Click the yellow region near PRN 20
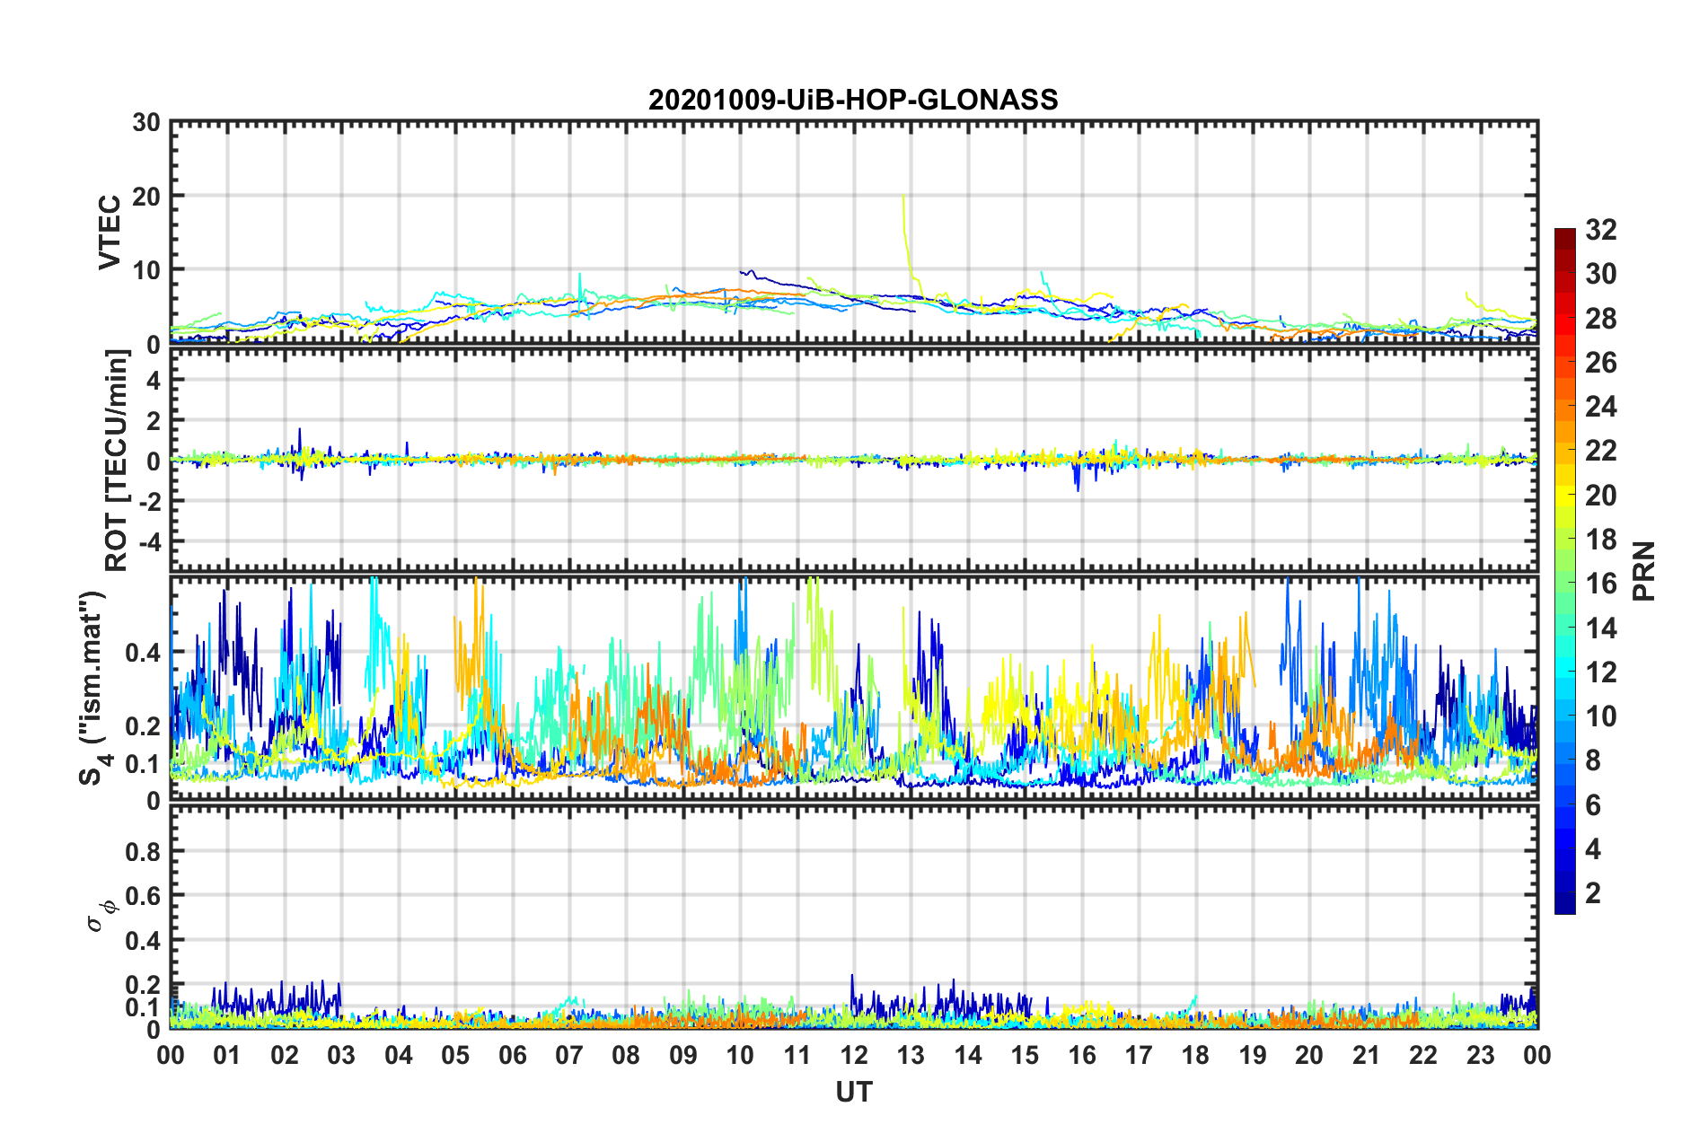This screenshot has width=1708, height=1142. click(1565, 496)
